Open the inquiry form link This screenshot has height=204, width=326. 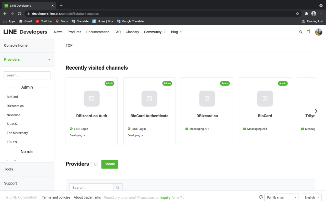pos(169,197)
